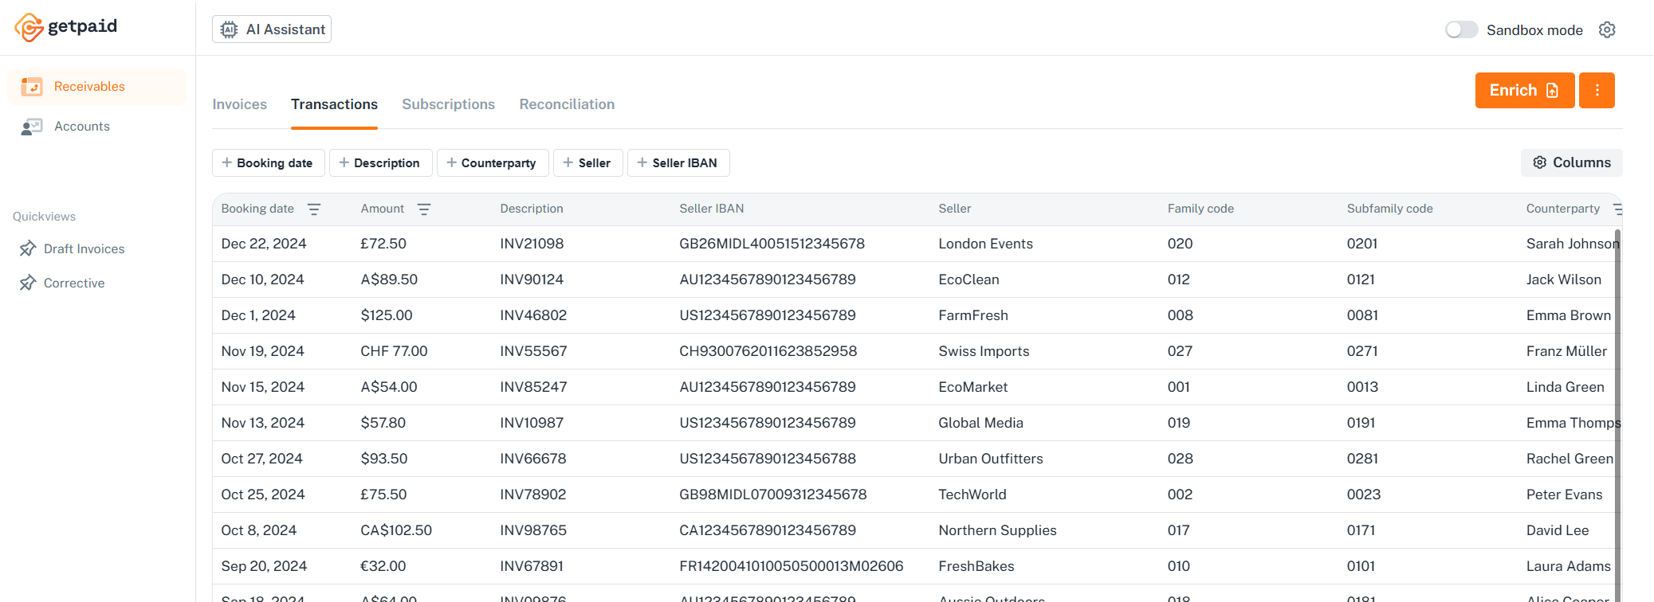The width and height of the screenshot is (1654, 602).
Task: Open the Columns settings button
Action: coord(1571,162)
